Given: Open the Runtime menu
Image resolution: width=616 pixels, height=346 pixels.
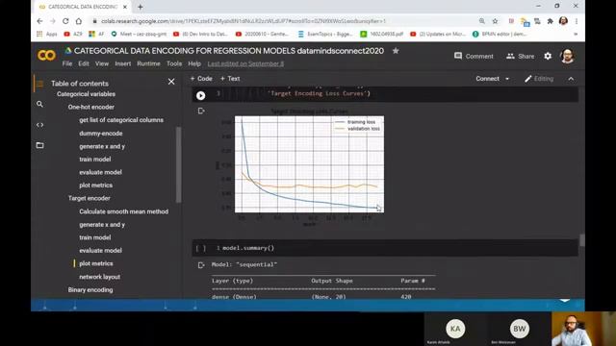Looking at the screenshot, I should (148, 63).
